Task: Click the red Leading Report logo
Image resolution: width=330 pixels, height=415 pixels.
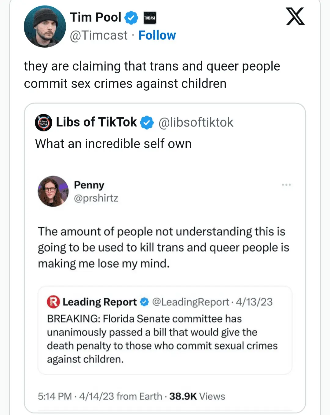Action: pyautogui.click(x=53, y=302)
